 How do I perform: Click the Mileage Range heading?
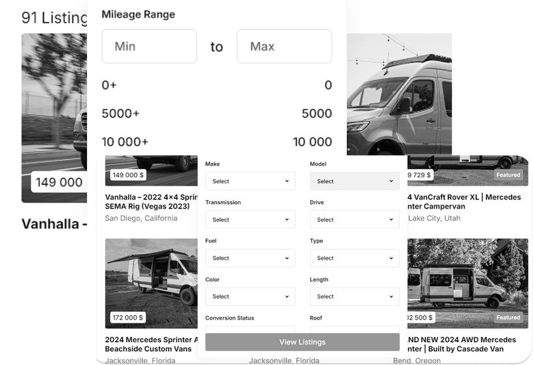[138, 14]
